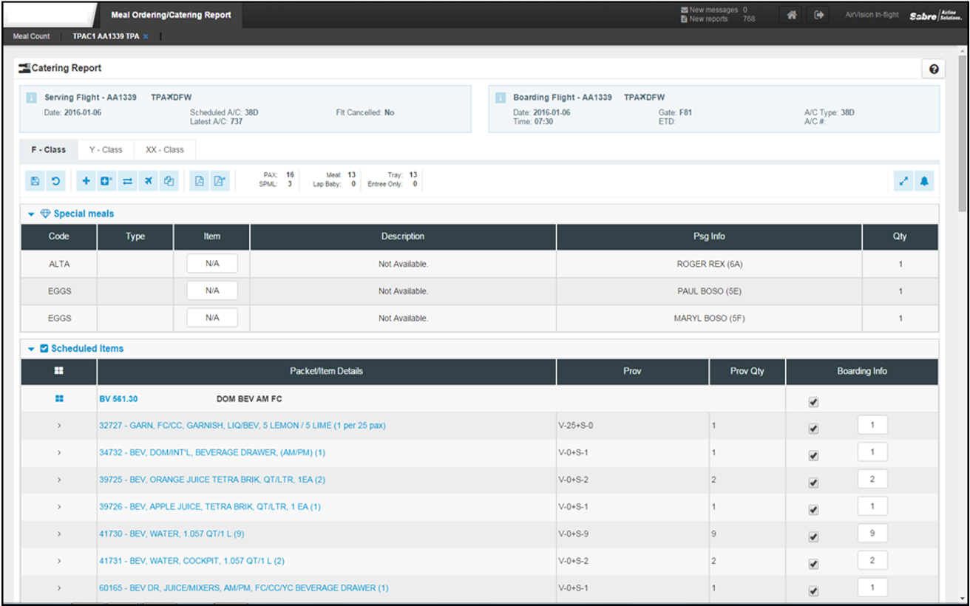
Task: Switch to the Y - Class tab
Action: coord(106,149)
